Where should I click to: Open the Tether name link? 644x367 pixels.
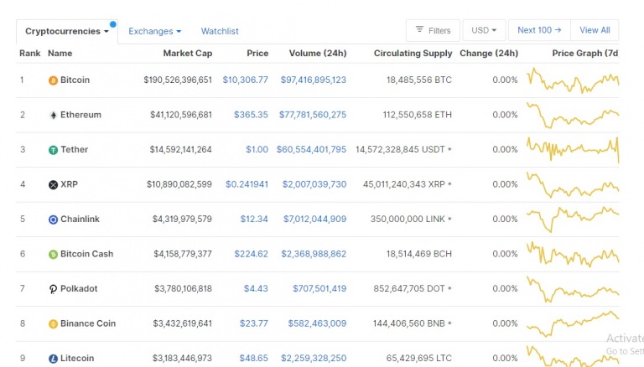(x=75, y=149)
